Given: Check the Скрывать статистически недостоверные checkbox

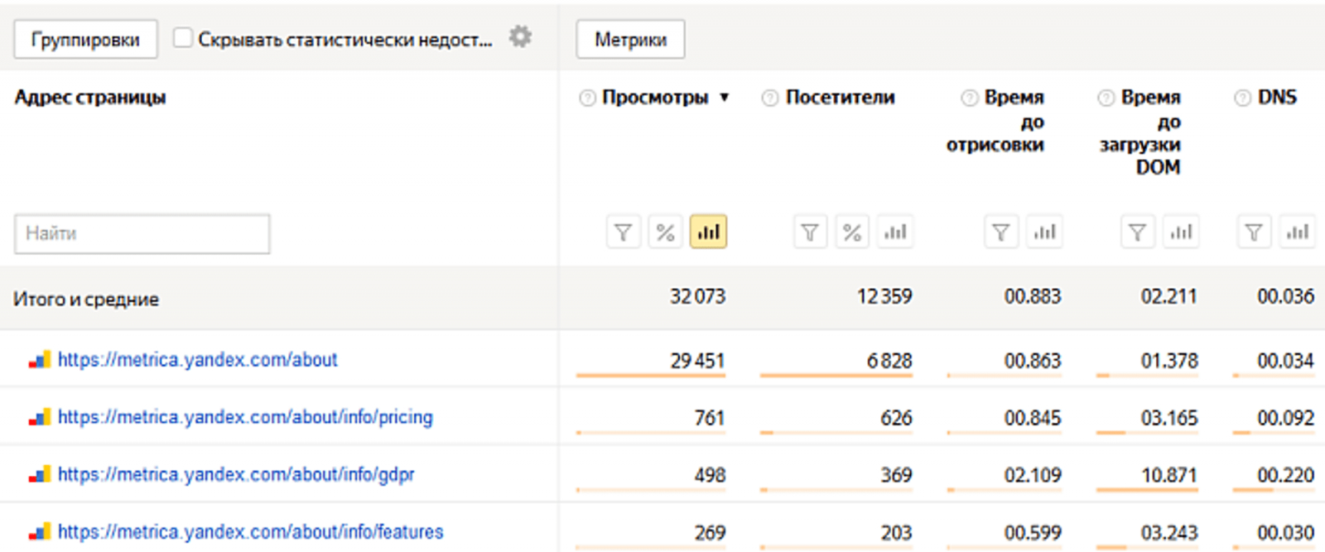Looking at the screenshot, I should point(182,38).
